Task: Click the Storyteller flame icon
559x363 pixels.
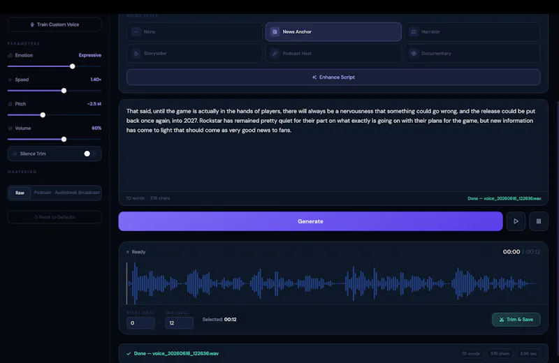Action: tap(136, 54)
